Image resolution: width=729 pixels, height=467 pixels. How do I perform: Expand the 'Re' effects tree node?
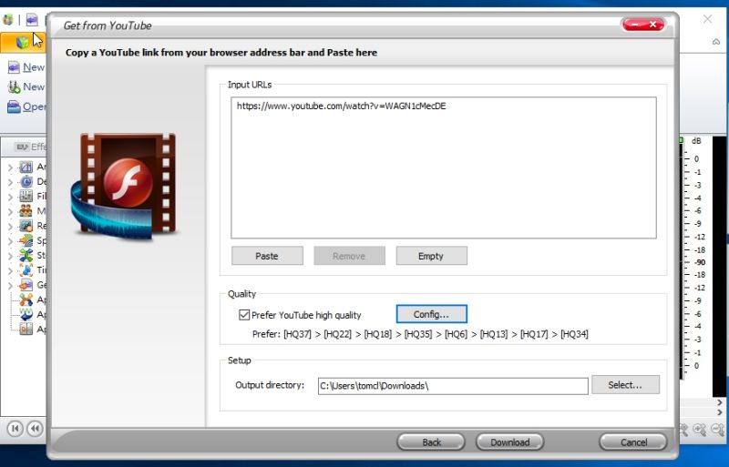pos(10,227)
